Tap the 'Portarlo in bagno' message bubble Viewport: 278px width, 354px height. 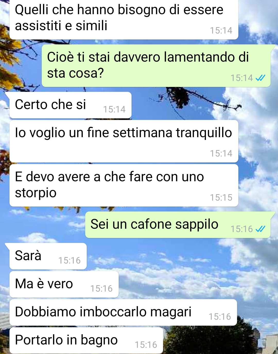coord(86,340)
